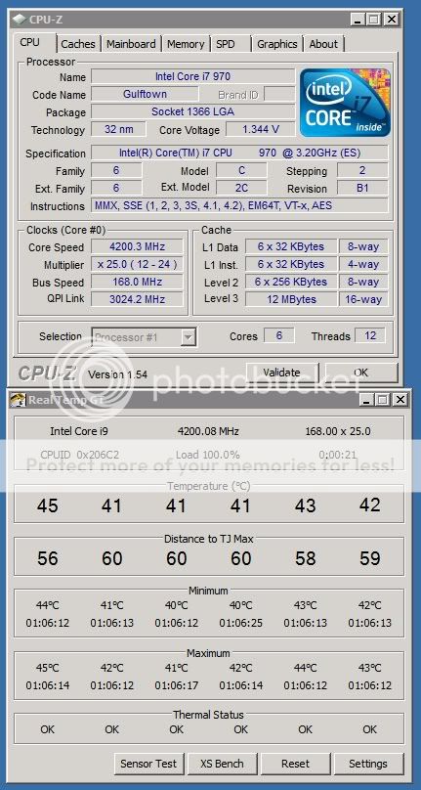Click the Bus Speed value 168.0 MHz

[x=137, y=282]
